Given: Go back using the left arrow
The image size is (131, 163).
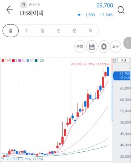Looking at the screenshot, I should (x=10, y=10).
